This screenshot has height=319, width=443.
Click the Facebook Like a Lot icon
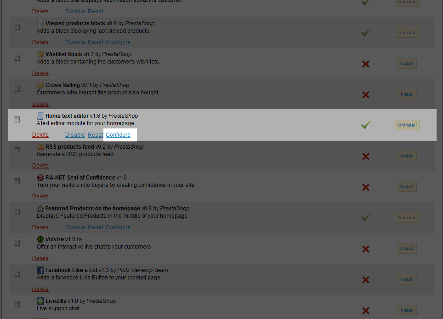pyautogui.click(x=40, y=270)
